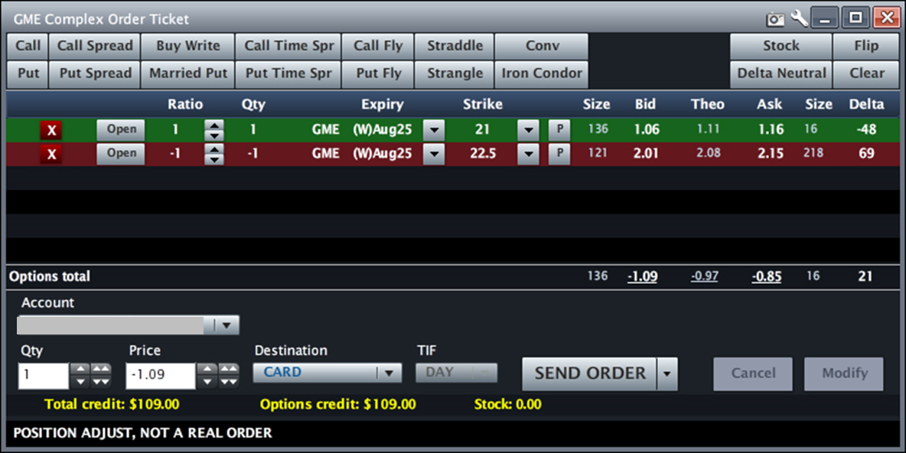Toggle put/call P button on 21 strike row
906x453 pixels.
[x=559, y=129]
